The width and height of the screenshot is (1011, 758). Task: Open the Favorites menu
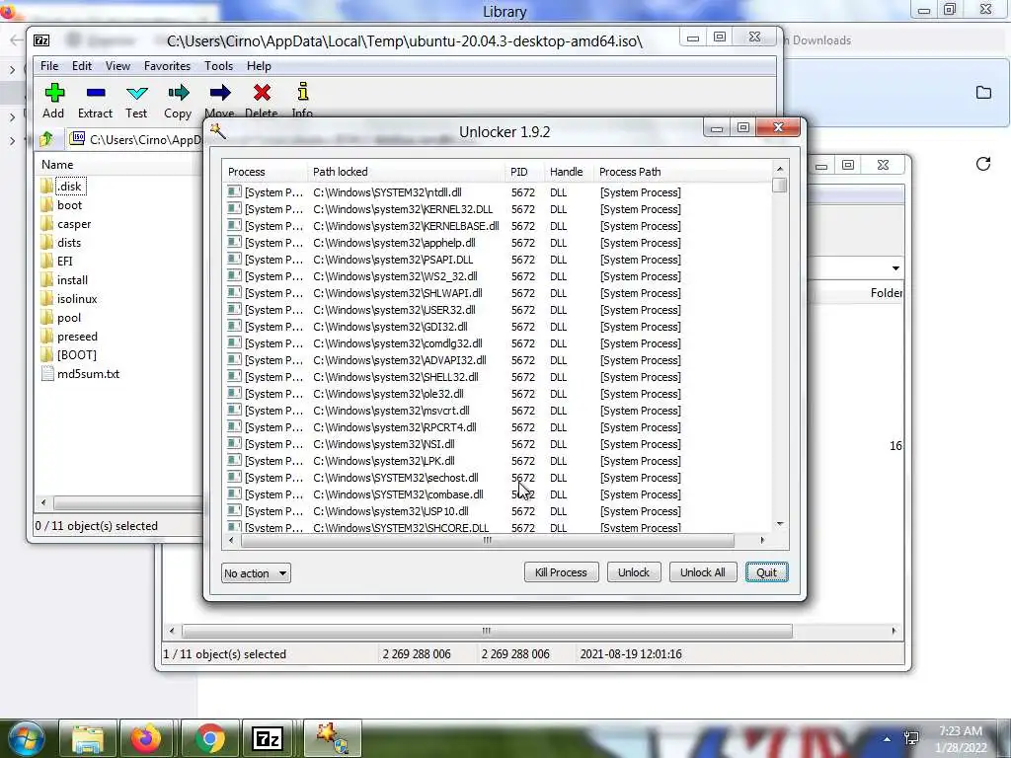point(167,66)
